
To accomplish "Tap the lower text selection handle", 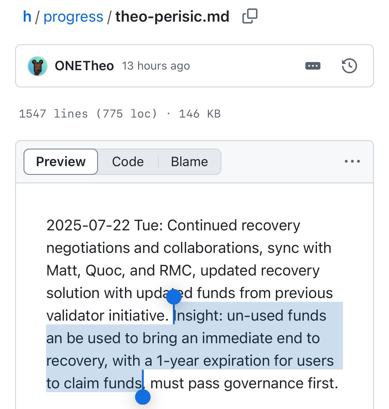I will (143, 397).
